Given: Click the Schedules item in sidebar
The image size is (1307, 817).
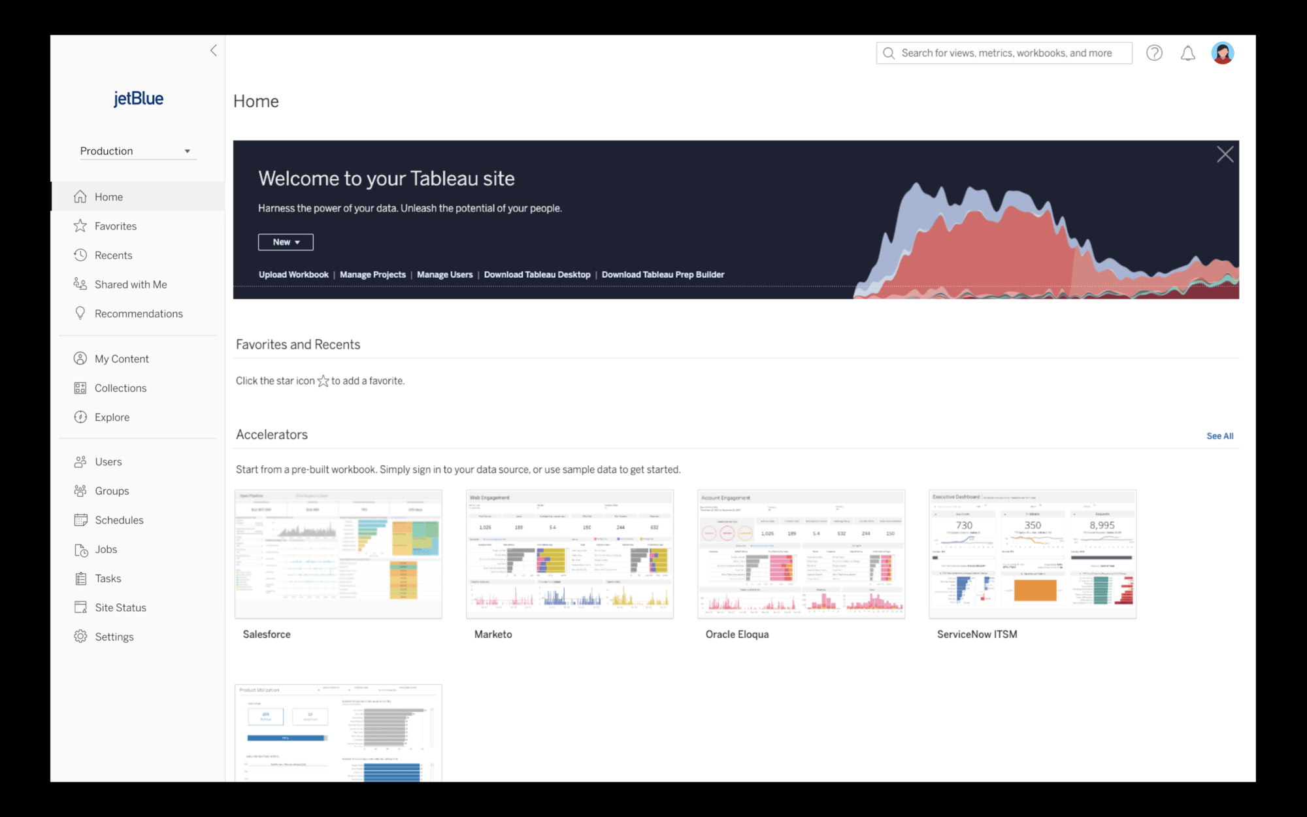Looking at the screenshot, I should pos(118,520).
